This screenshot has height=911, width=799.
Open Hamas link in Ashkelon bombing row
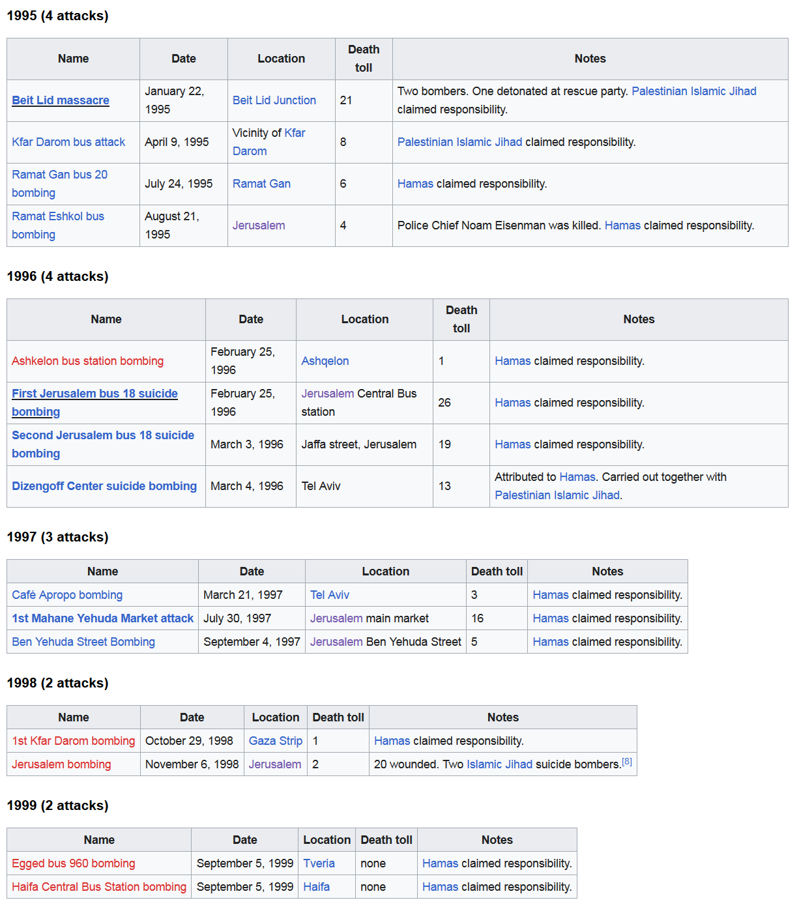pyautogui.click(x=513, y=361)
